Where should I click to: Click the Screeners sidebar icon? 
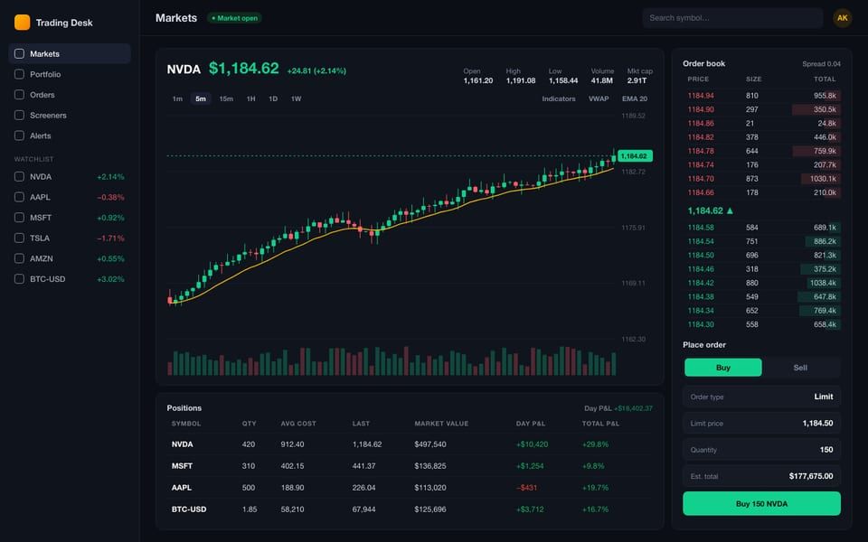point(19,115)
